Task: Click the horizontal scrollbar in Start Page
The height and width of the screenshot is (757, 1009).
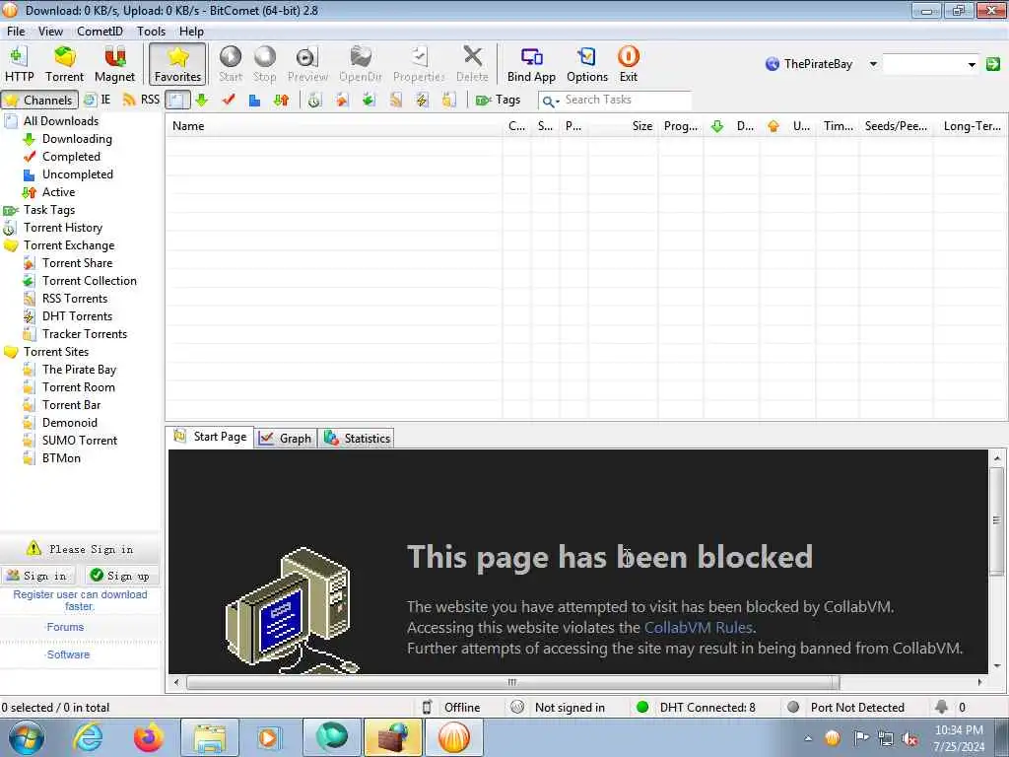Action: pyautogui.click(x=512, y=682)
